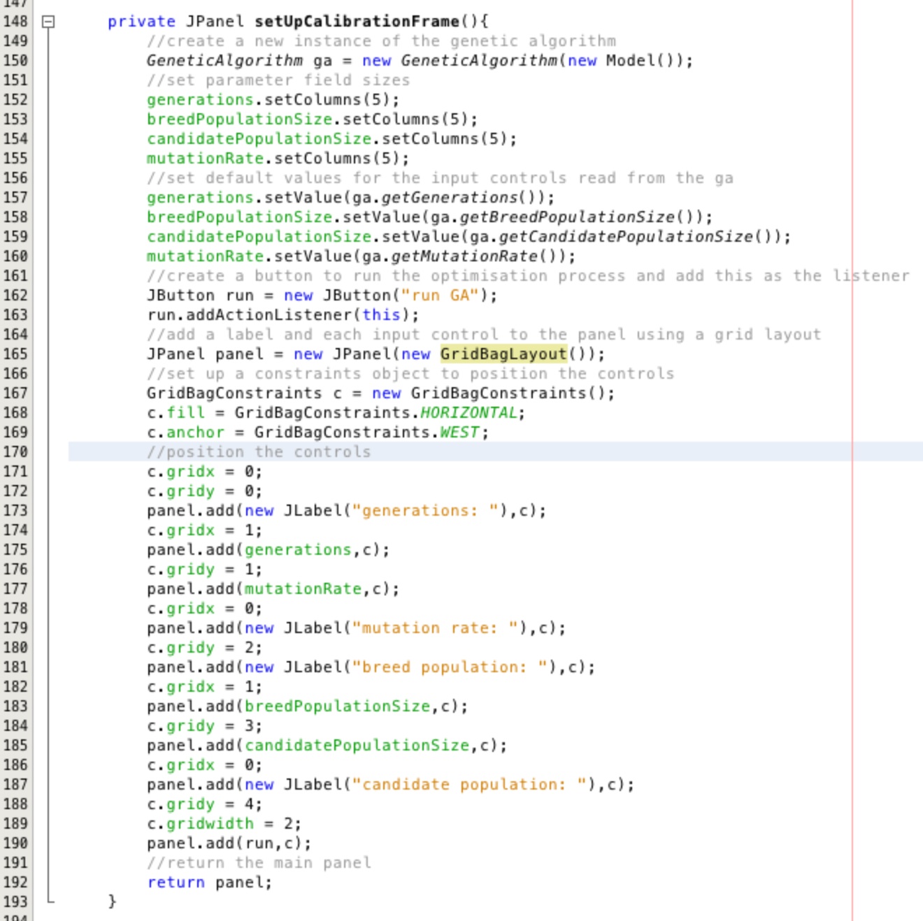The image size is (923, 921).
Task: Click getGenerations on line 157
Action: click(x=450, y=198)
